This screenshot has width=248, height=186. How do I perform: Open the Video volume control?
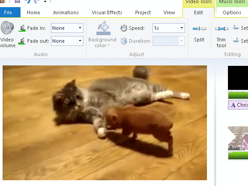pyautogui.click(x=8, y=34)
